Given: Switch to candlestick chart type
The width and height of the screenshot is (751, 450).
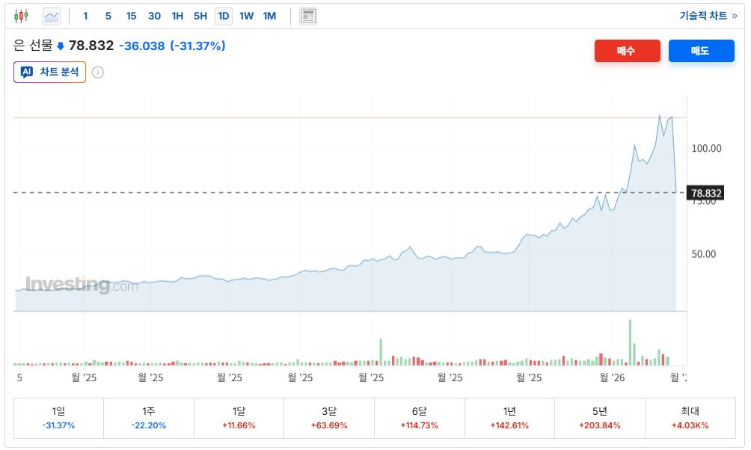Looking at the screenshot, I should (x=21, y=16).
